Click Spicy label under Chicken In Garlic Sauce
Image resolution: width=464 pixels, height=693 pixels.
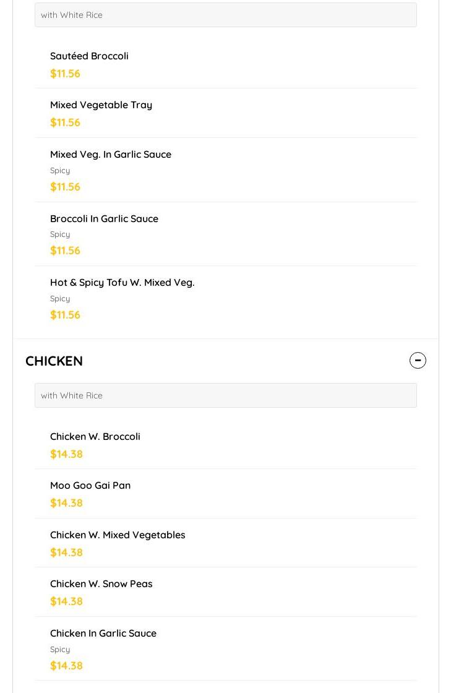(x=60, y=650)
